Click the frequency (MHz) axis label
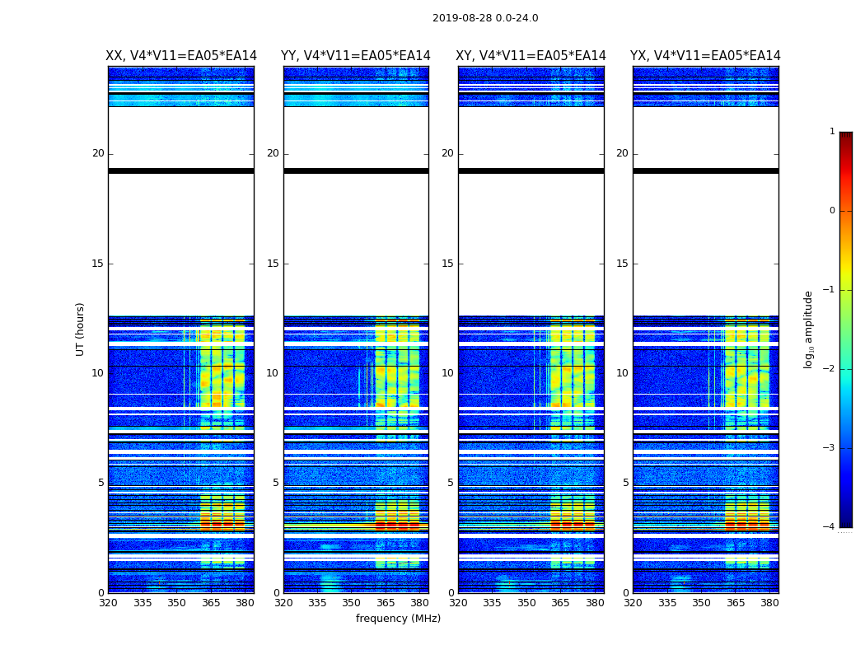 tap(398, 618)
